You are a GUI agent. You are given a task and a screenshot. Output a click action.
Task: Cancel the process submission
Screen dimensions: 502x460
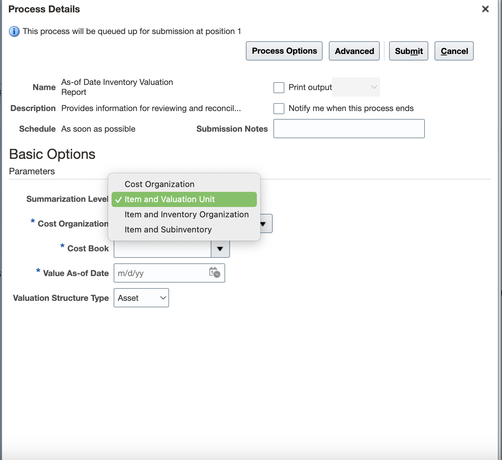pos(454,51)
